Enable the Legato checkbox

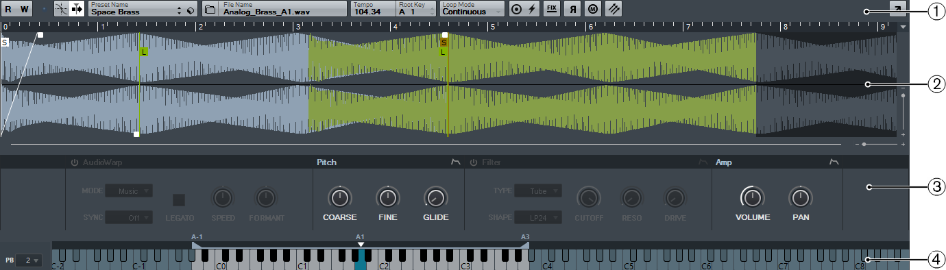pos(179,200)
